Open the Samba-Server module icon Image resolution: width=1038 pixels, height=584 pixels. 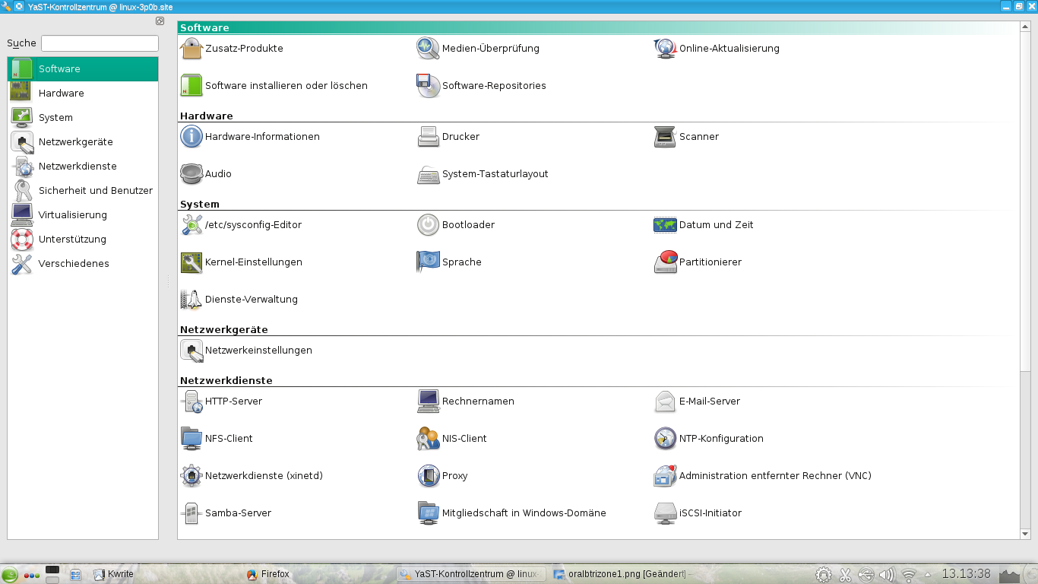coord(191,513)
